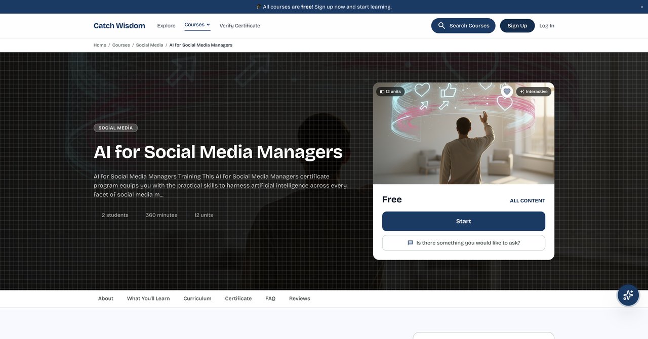Switch to What You'll Learn tab
This screenshot has width=648, height=339.
(x=148, y=299)
